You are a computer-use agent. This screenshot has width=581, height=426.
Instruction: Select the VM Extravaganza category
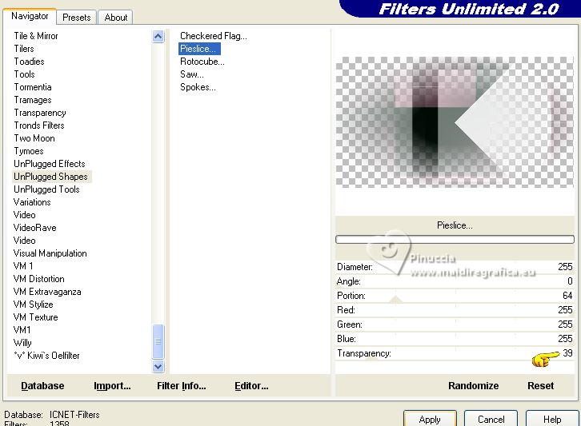click(47, 292)
